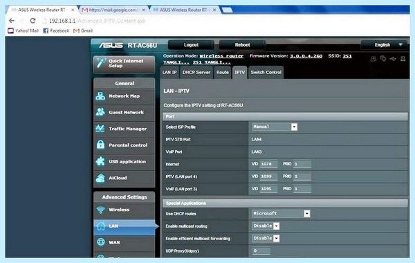The width and height of the screenshot is (415, 263).
Task: Close the mail.google.com browser tab
Action: [144, 10]
